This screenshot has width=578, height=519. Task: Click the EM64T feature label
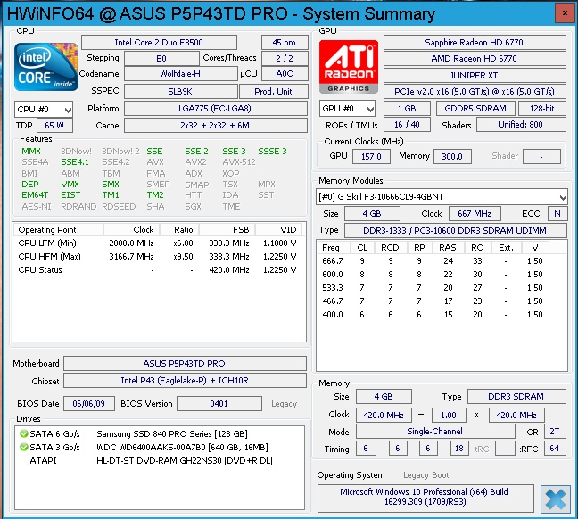coord(35,195)
